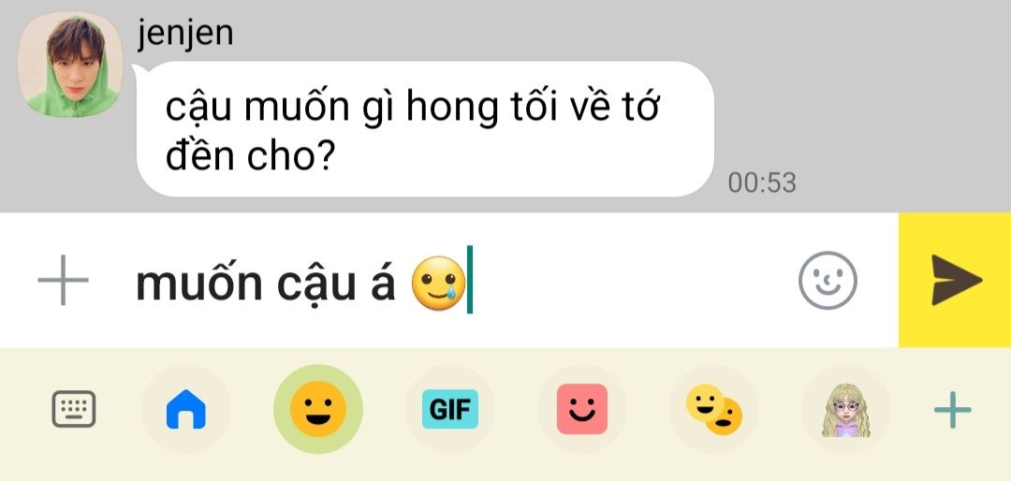Tap the word 'muốn' in the draft message
Viewport: 1011px width, 481px height.
pyautogui.click(x=199, y=283)
